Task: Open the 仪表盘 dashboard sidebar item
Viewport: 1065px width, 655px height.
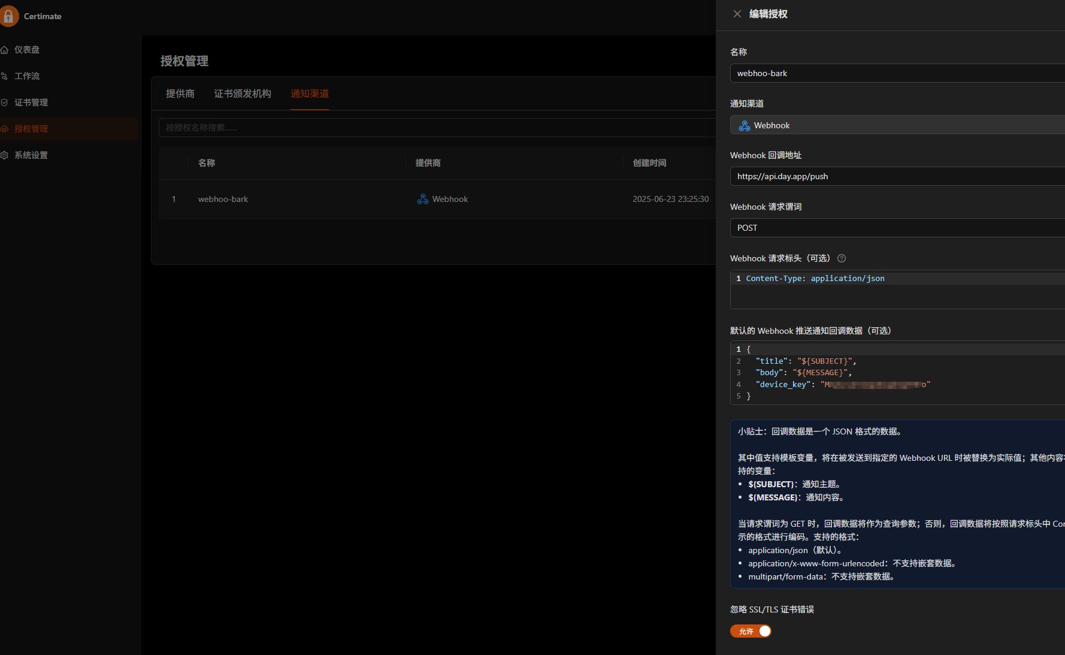Action: (x=27, y=50)
